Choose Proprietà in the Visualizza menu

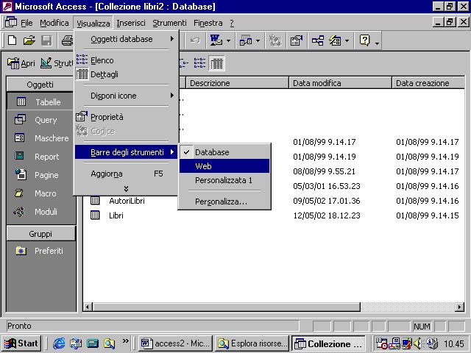pyautogui.click(x=126, y=117)
